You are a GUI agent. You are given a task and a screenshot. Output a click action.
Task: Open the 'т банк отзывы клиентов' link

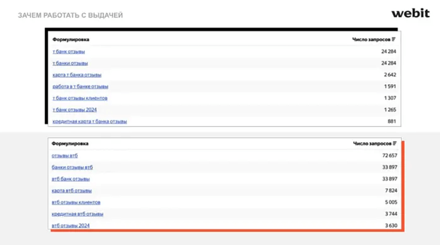click(80, 98)
